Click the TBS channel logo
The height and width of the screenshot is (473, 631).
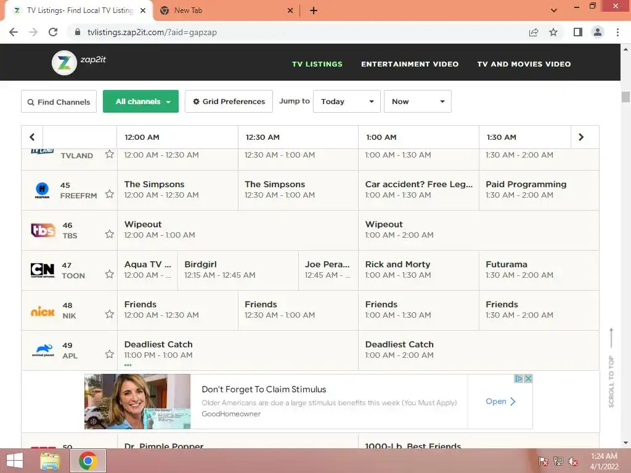click(43, 230)
